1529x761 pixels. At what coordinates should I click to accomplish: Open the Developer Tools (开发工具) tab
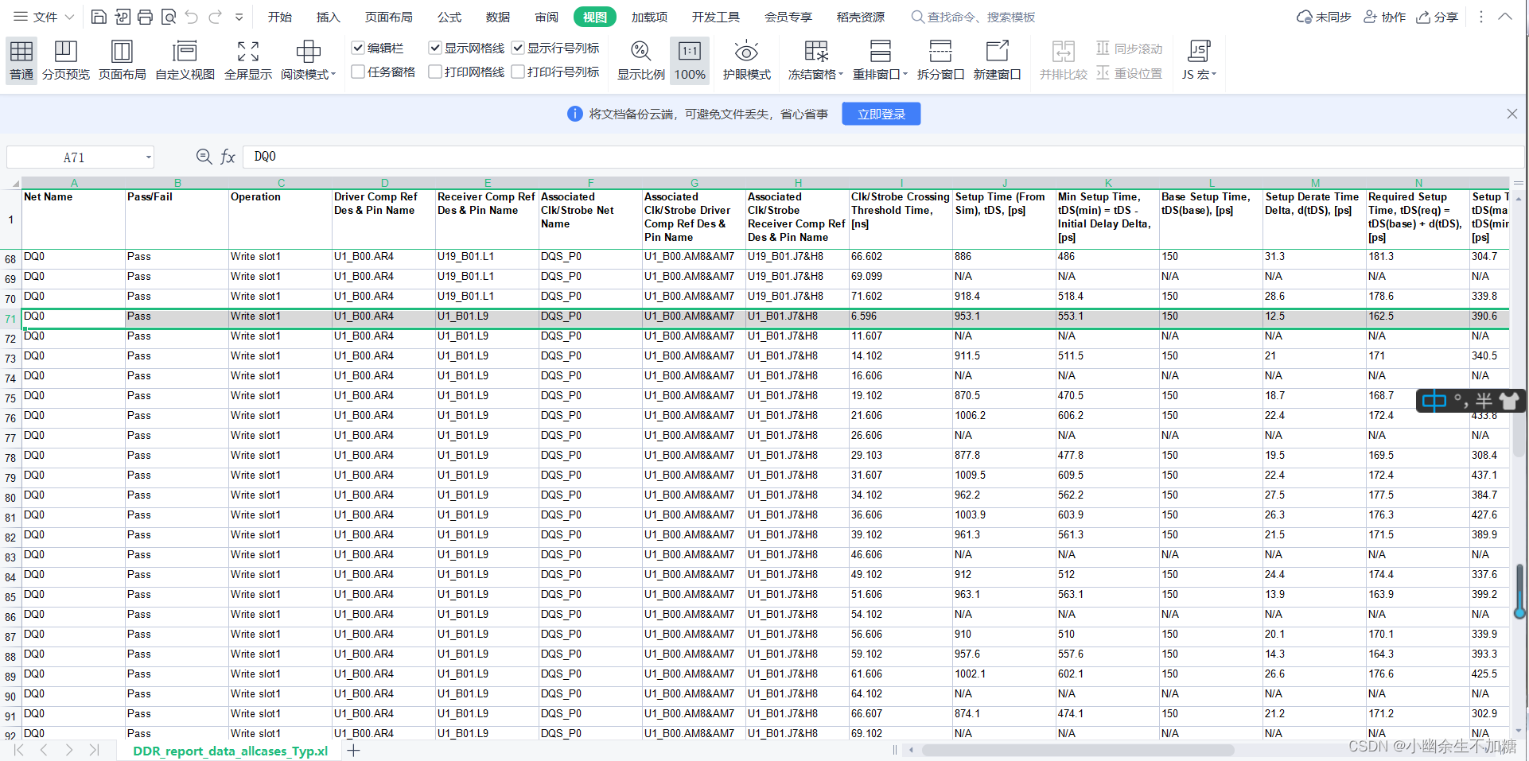[x=716, y=17]
